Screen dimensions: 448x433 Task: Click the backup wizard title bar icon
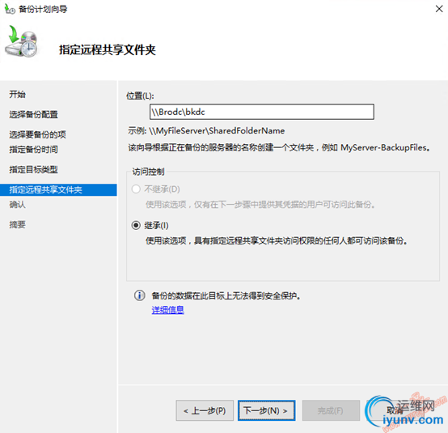(x=10, y=9)
